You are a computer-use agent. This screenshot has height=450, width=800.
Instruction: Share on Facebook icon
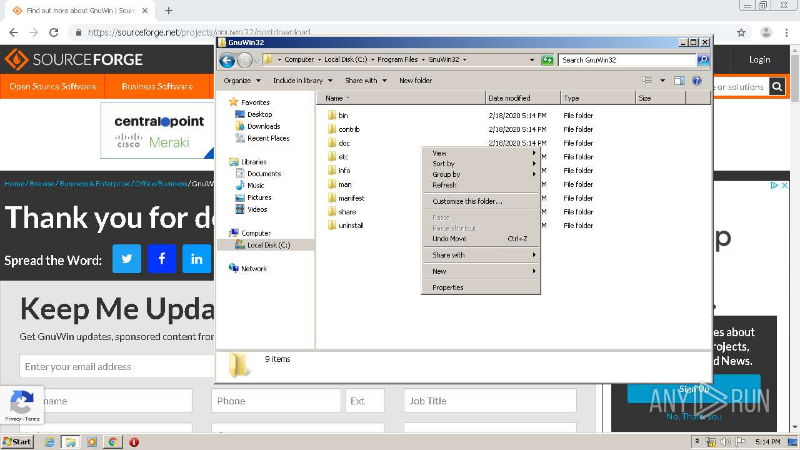point(162,259)
